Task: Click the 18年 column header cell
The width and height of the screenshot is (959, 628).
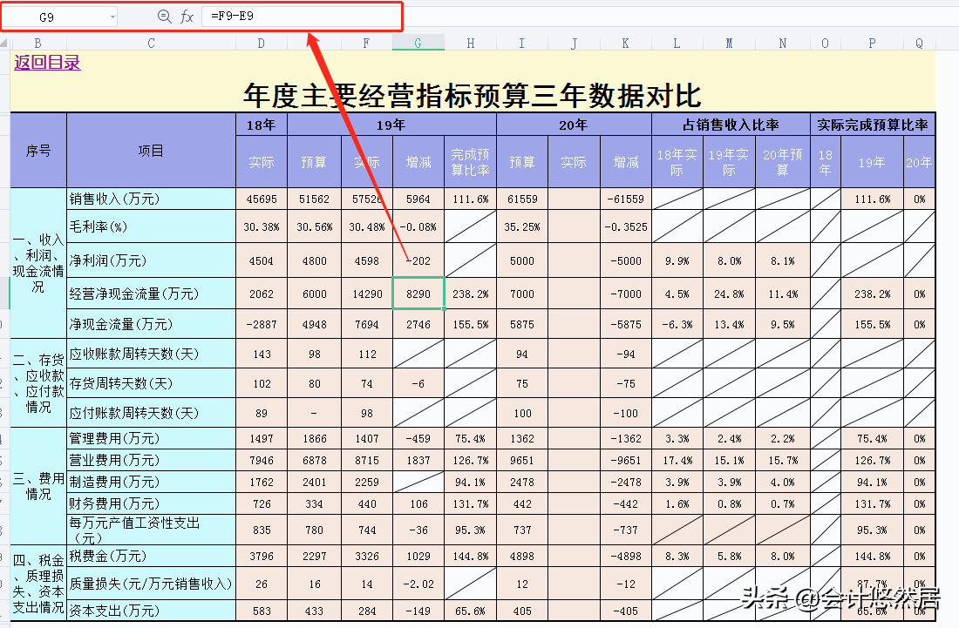Action: 262,125
